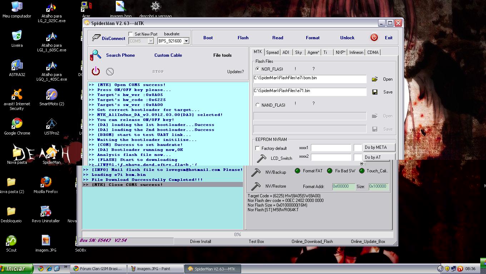
Task: Click the Updates? link
Action: [x=235, y=72]
